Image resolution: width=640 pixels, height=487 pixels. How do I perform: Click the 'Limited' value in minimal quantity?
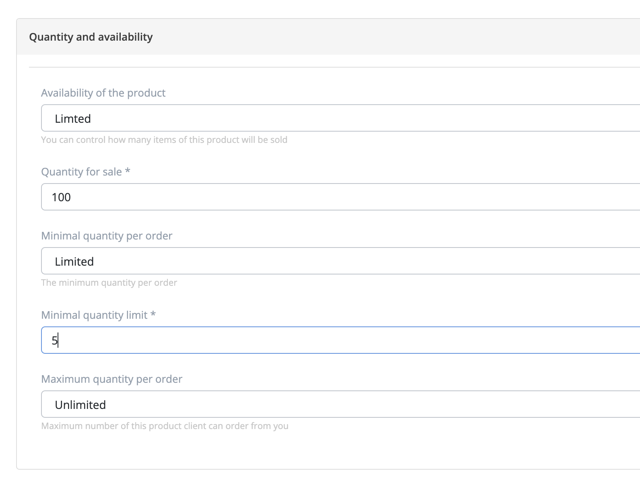pos(74,262)
